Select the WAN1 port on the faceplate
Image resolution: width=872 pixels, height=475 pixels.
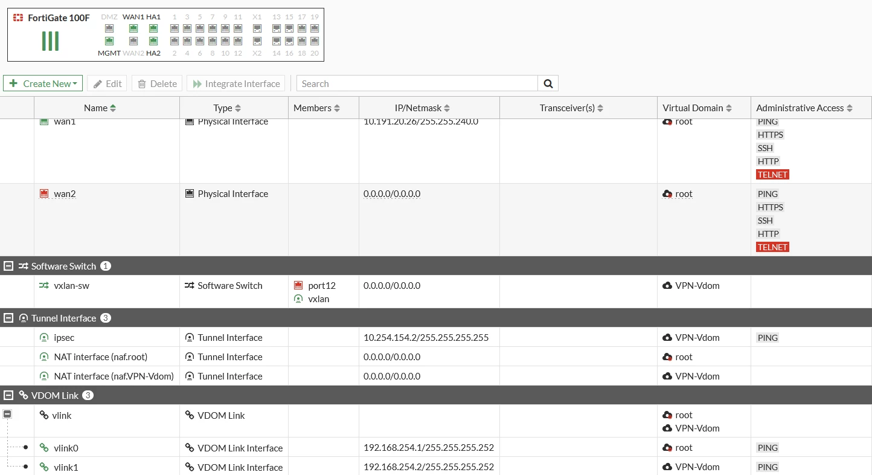133,28
